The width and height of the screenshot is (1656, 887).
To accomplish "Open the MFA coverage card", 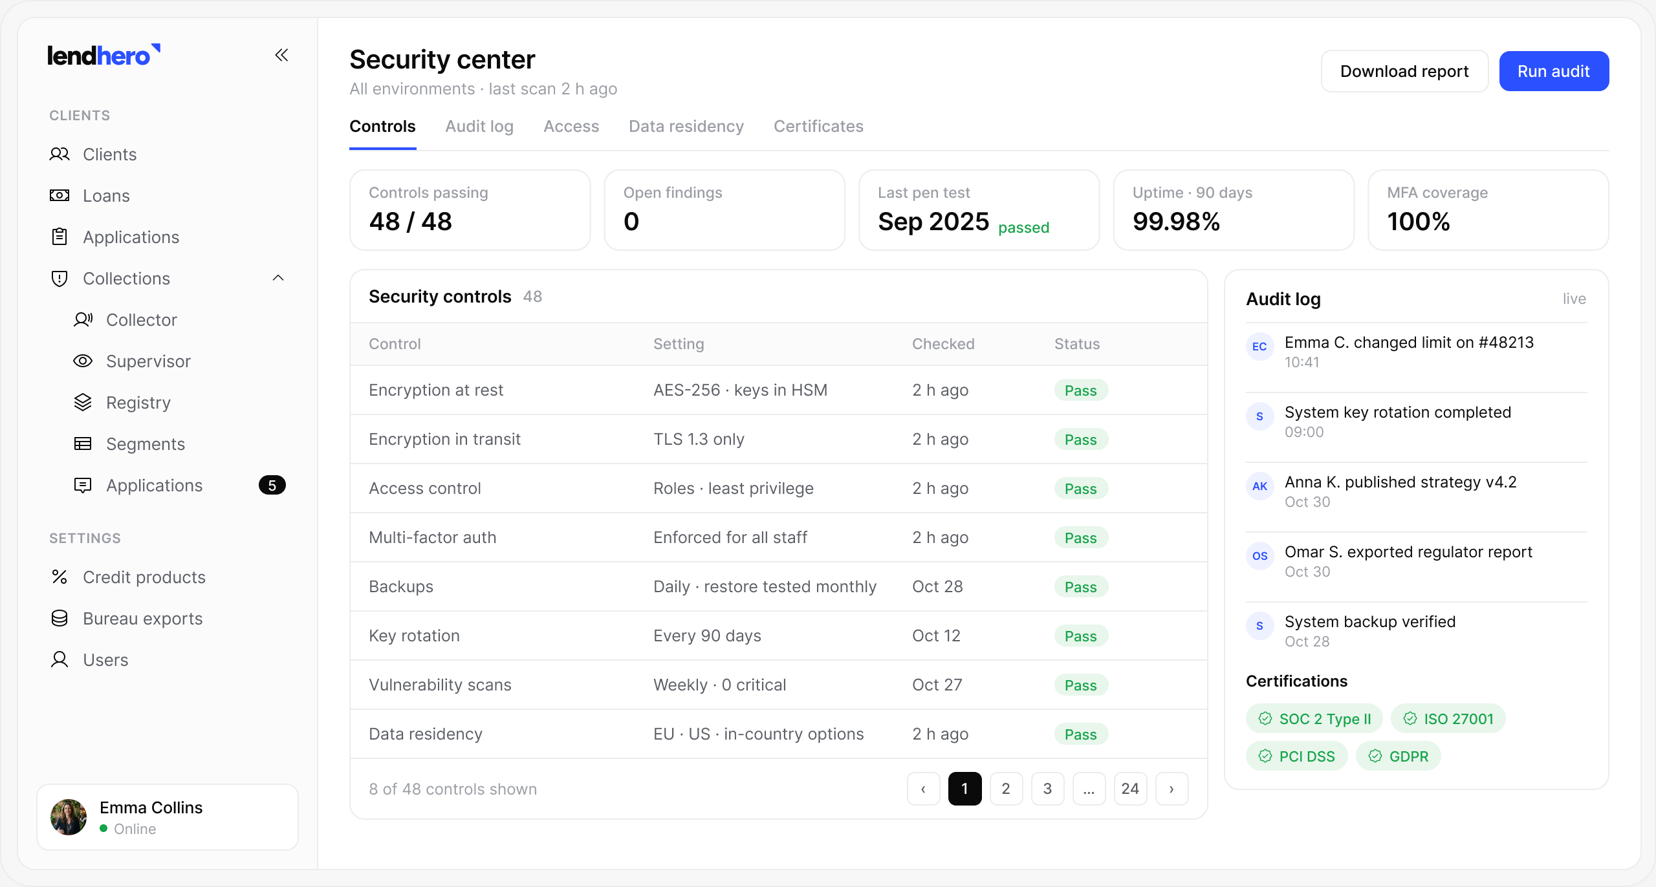I will 1488,210.
